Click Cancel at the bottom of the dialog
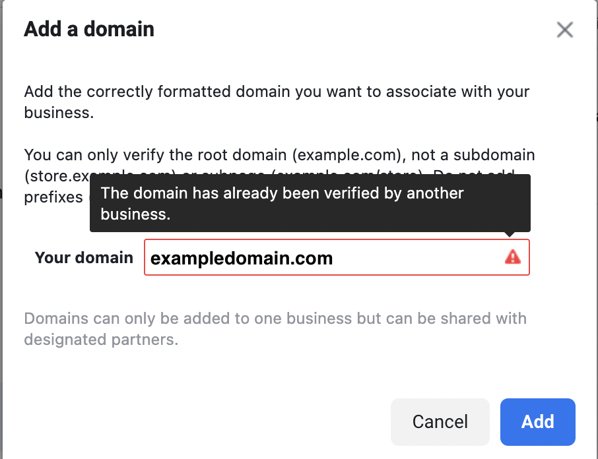Image resolution: width=598 pixels, height=459 pixels. tap(440, 422)
